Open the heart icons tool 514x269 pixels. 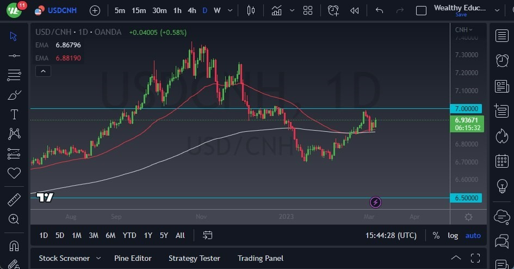click(x=14, y=173)
